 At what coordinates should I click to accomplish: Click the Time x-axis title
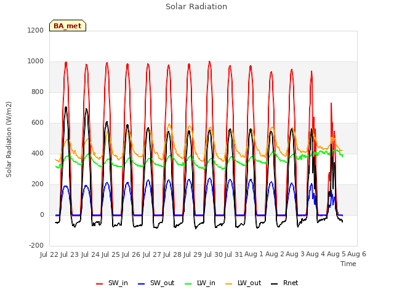click(348, 264)
